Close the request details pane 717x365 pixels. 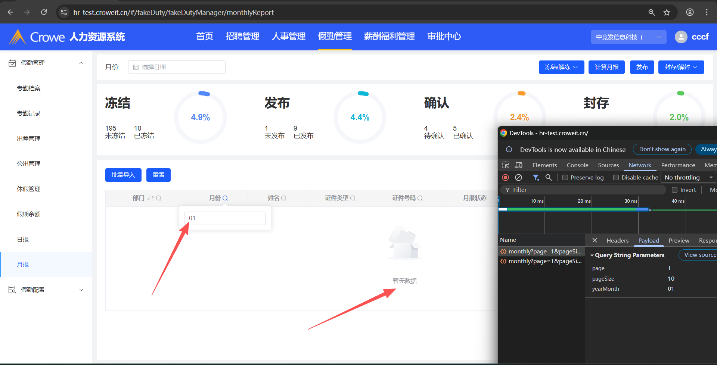click(x=595, y=240)
